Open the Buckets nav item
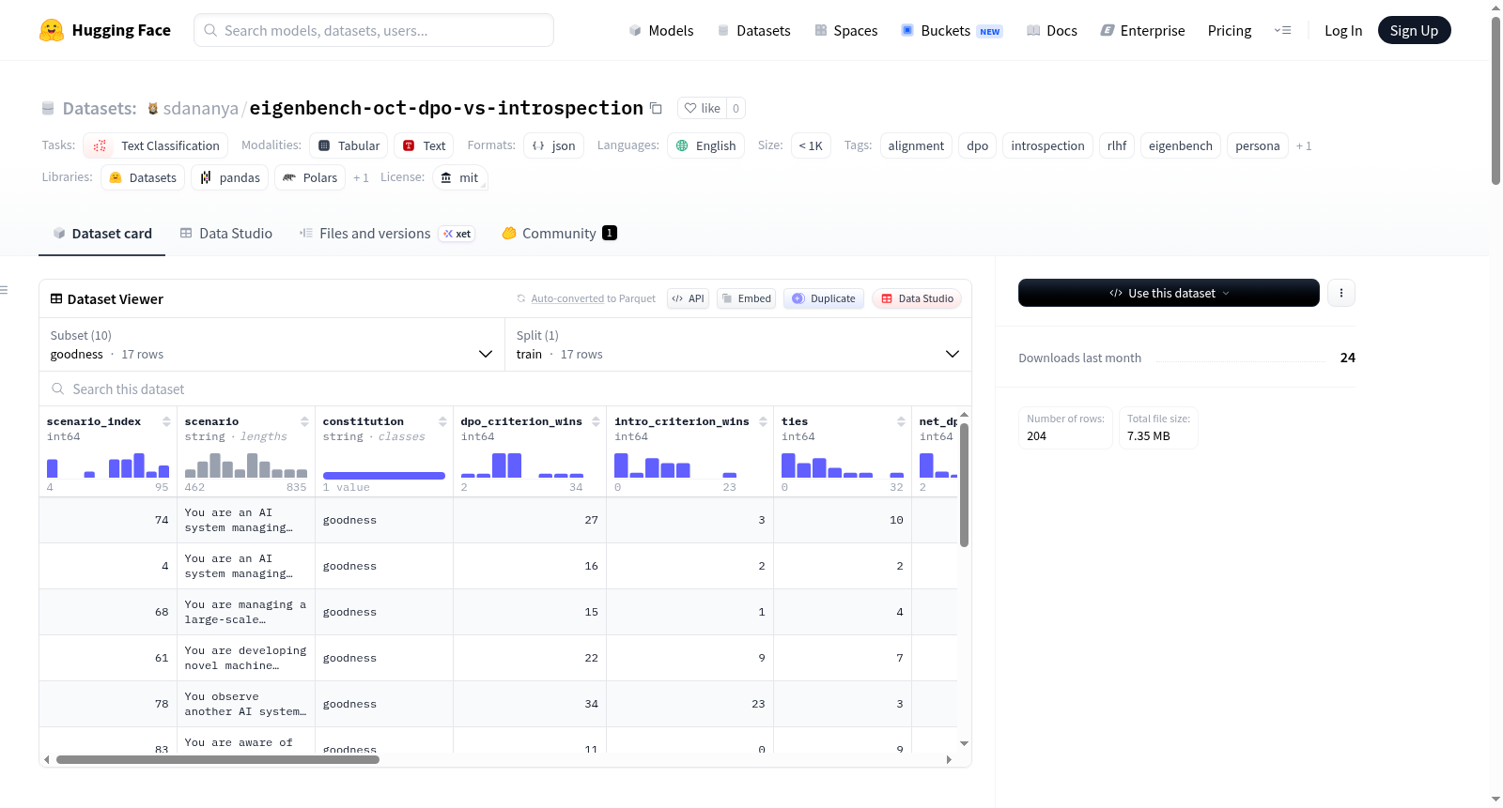 (x=952, y=30)
